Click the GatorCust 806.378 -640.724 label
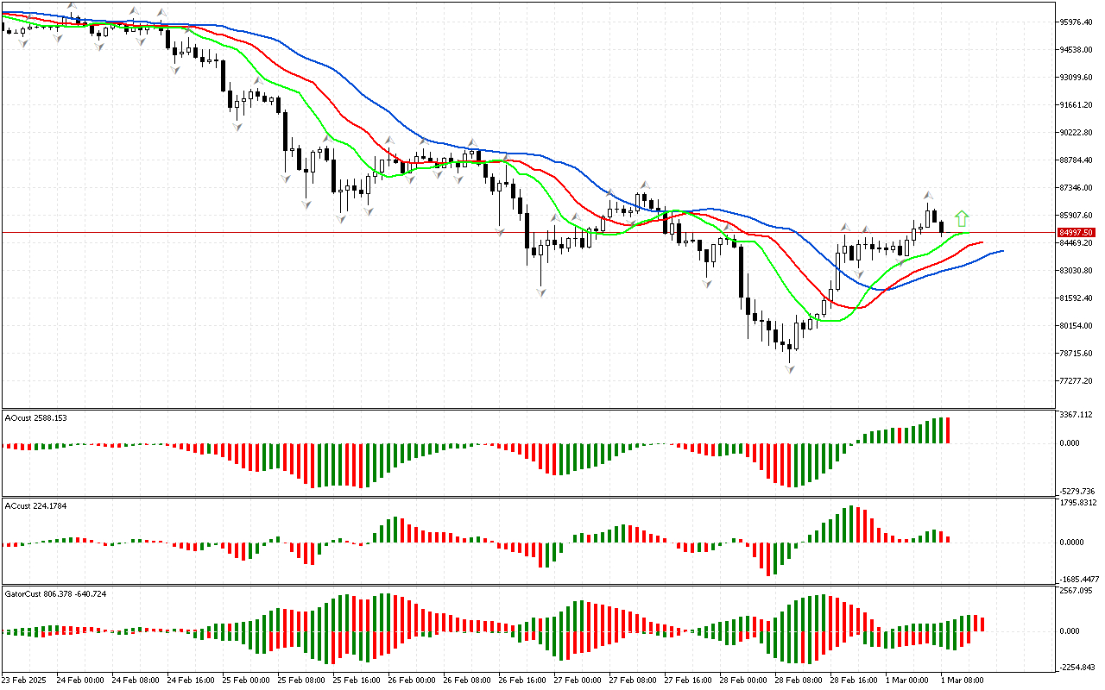The image size is (1105, 690). (56, 594)
